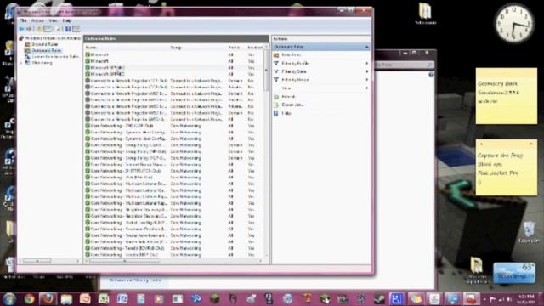This screenshot has width=544, height=306.
Task: Click the Refresh icon in Actions pane
Action: coord(276,97)
